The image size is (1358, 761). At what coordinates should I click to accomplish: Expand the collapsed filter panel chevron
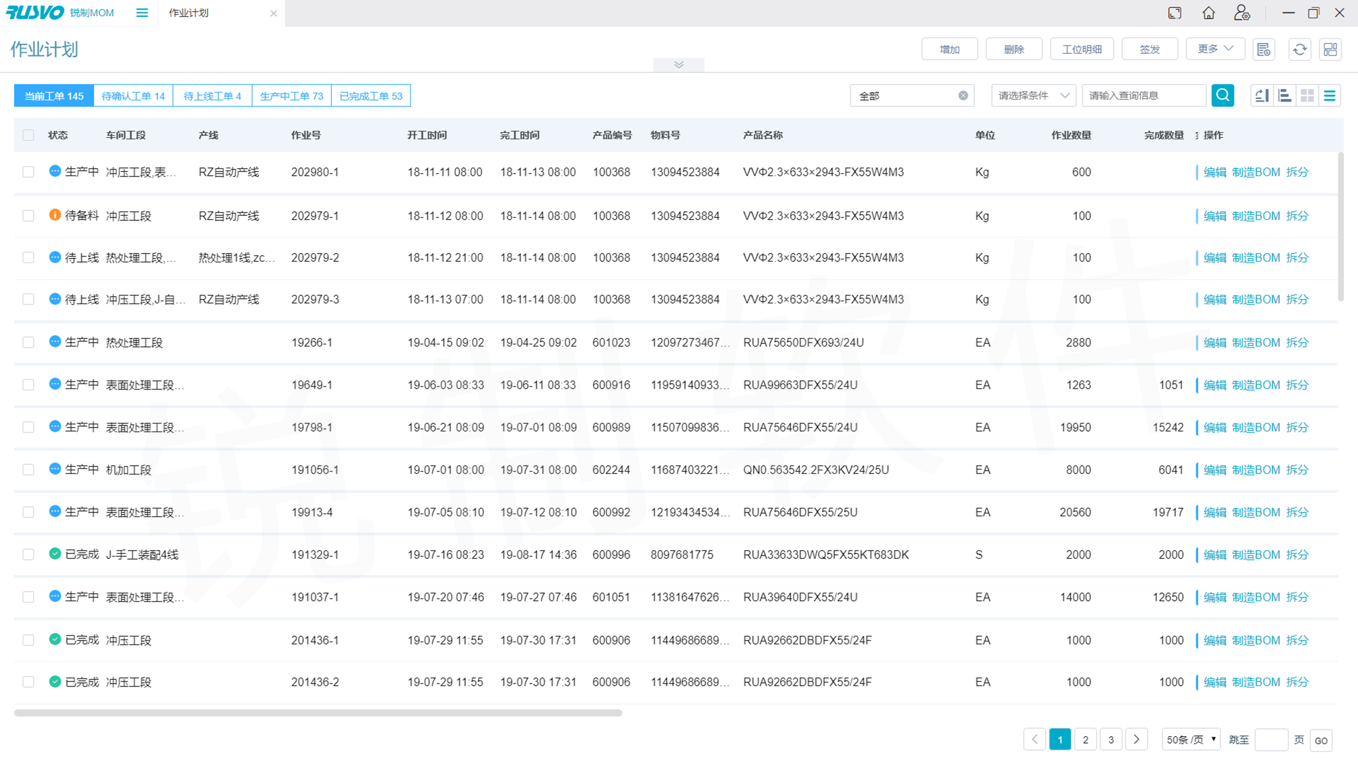[x=678, y=64]
